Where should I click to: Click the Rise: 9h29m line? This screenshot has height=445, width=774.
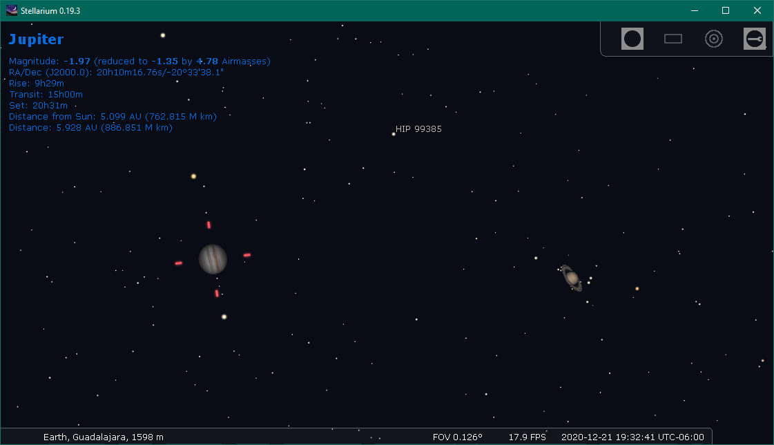(x=37, y=84)
